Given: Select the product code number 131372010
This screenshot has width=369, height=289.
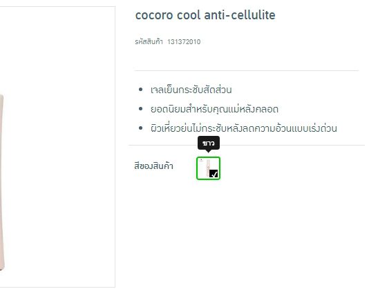Looking at the screenshot, I should [x=184, y=42].
